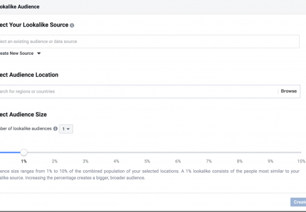The height and width of the screenshot is (212, 306).
Task: Click info icon next to number of lookalike audiences
Action: point(55,128)
